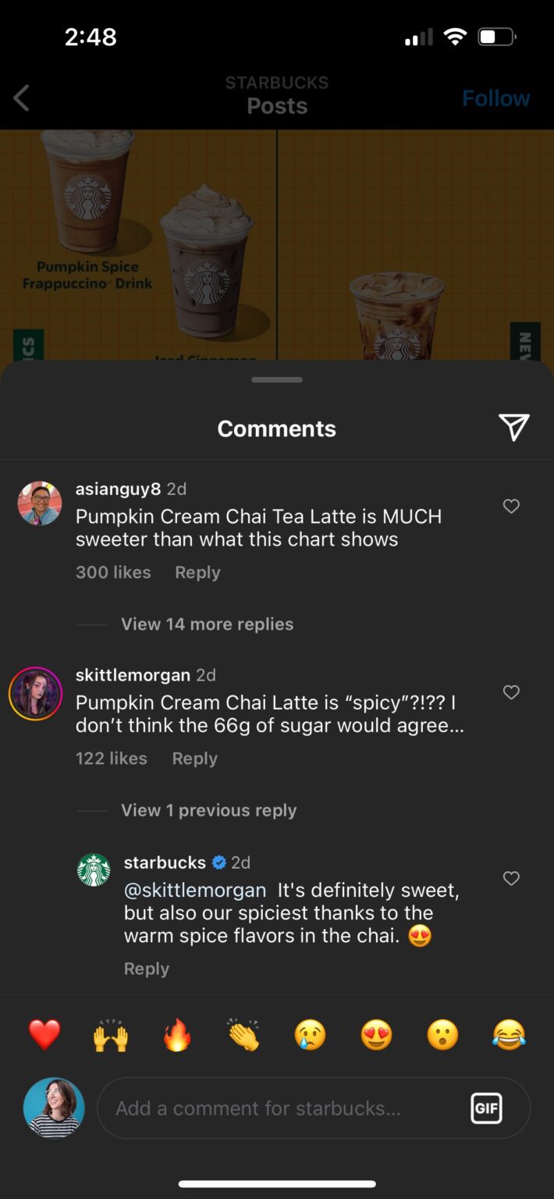
Task: Expand View 1 previous reply
Action: tap(208, 810)
